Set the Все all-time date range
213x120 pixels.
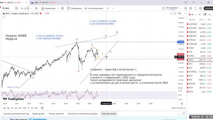coord(36,108)
